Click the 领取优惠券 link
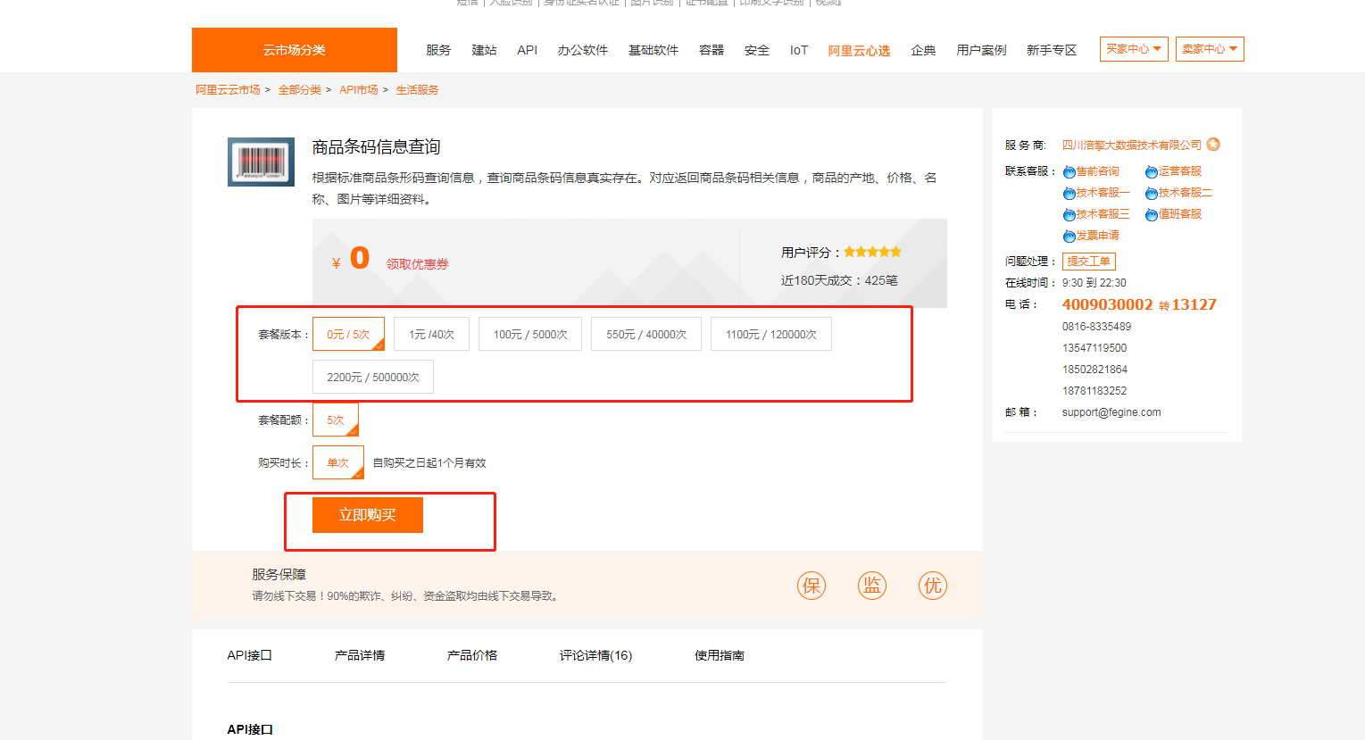 point(418,264)
